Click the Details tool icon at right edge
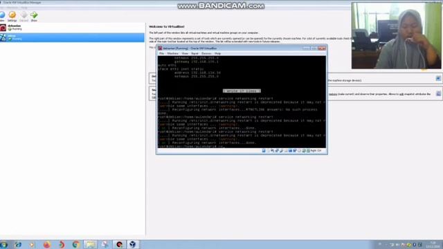The width and height of the screenshot is (443, 249). tap(438, 78)
